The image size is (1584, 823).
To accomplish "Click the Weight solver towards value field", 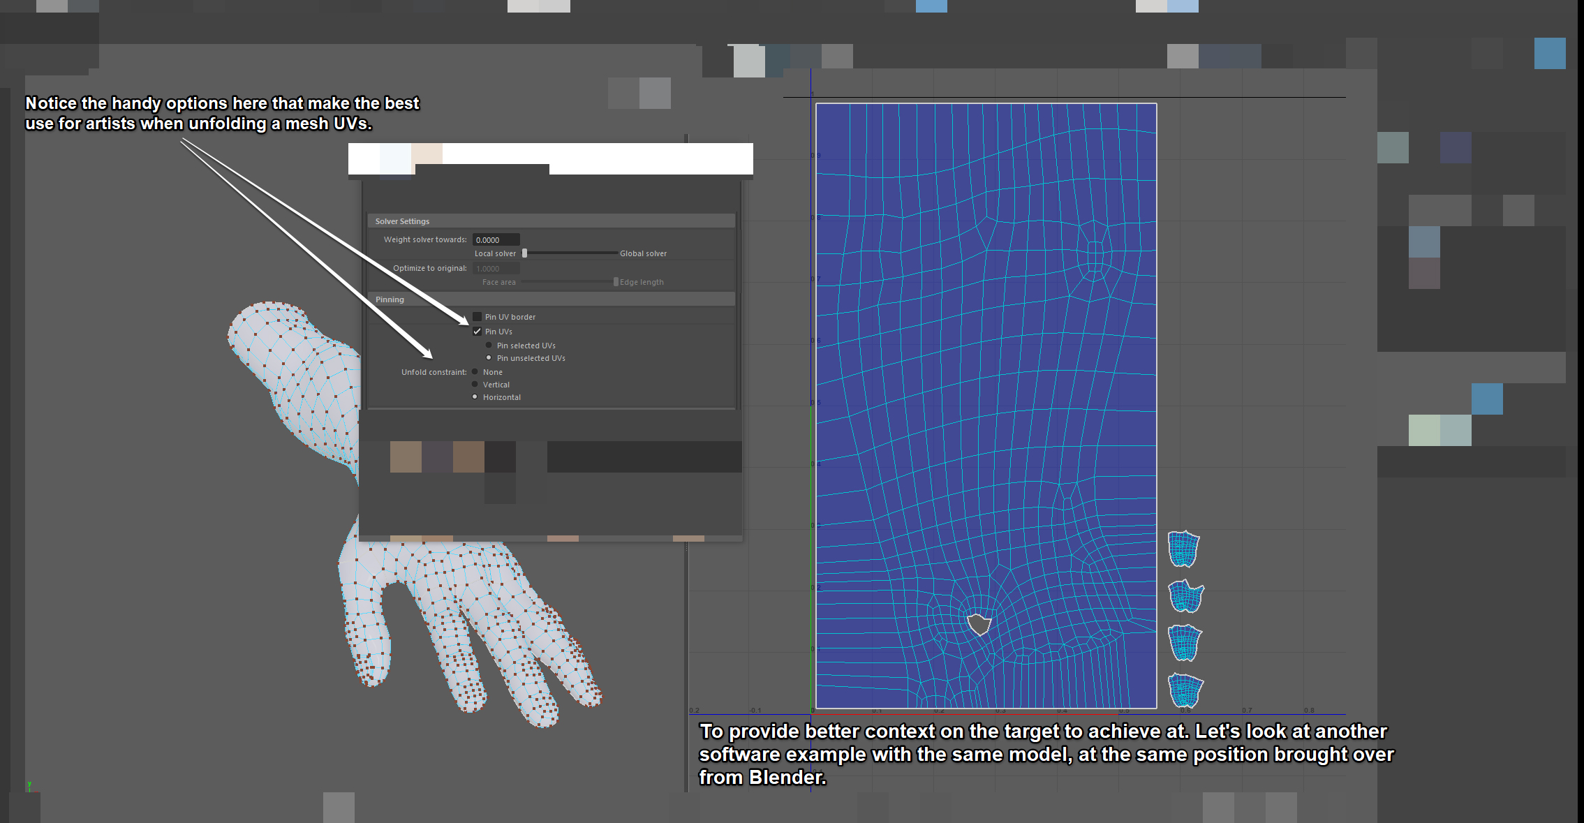I will [x=496, y=239].
